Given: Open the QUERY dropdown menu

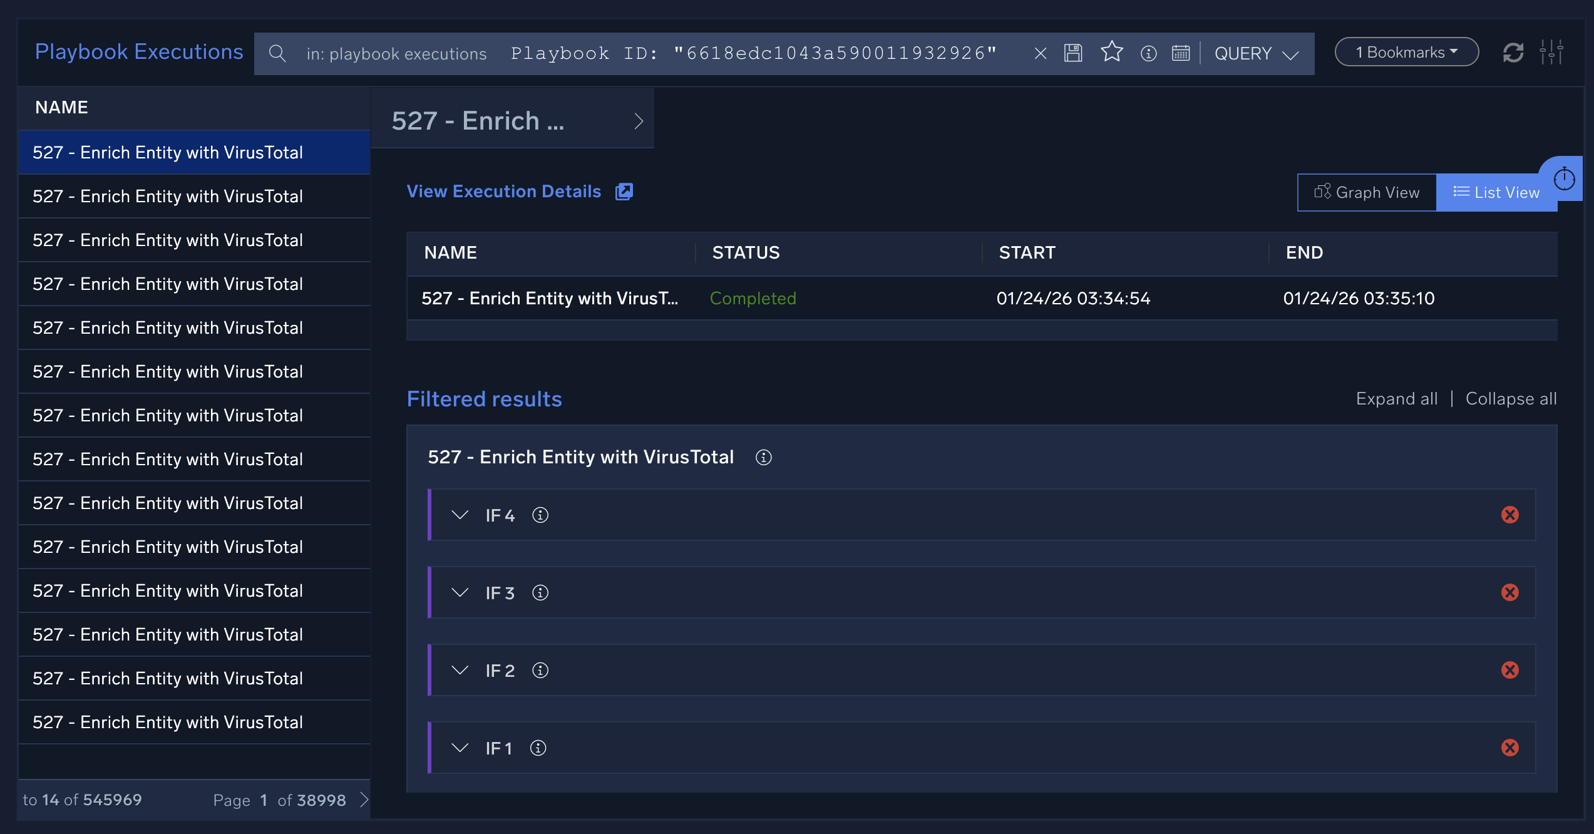Looking at the screenshot, I should pos(1256,54).
